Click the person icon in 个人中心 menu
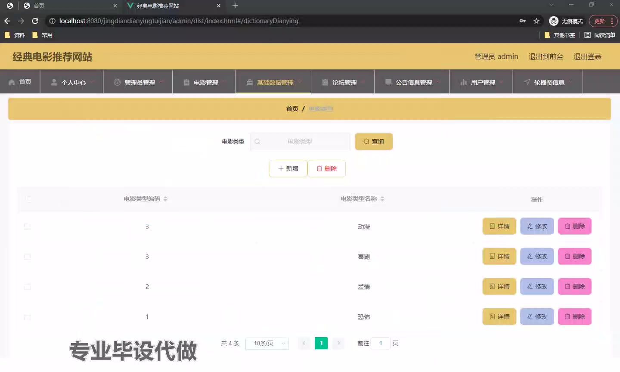The image size is (620, 372). click(54, 82)
